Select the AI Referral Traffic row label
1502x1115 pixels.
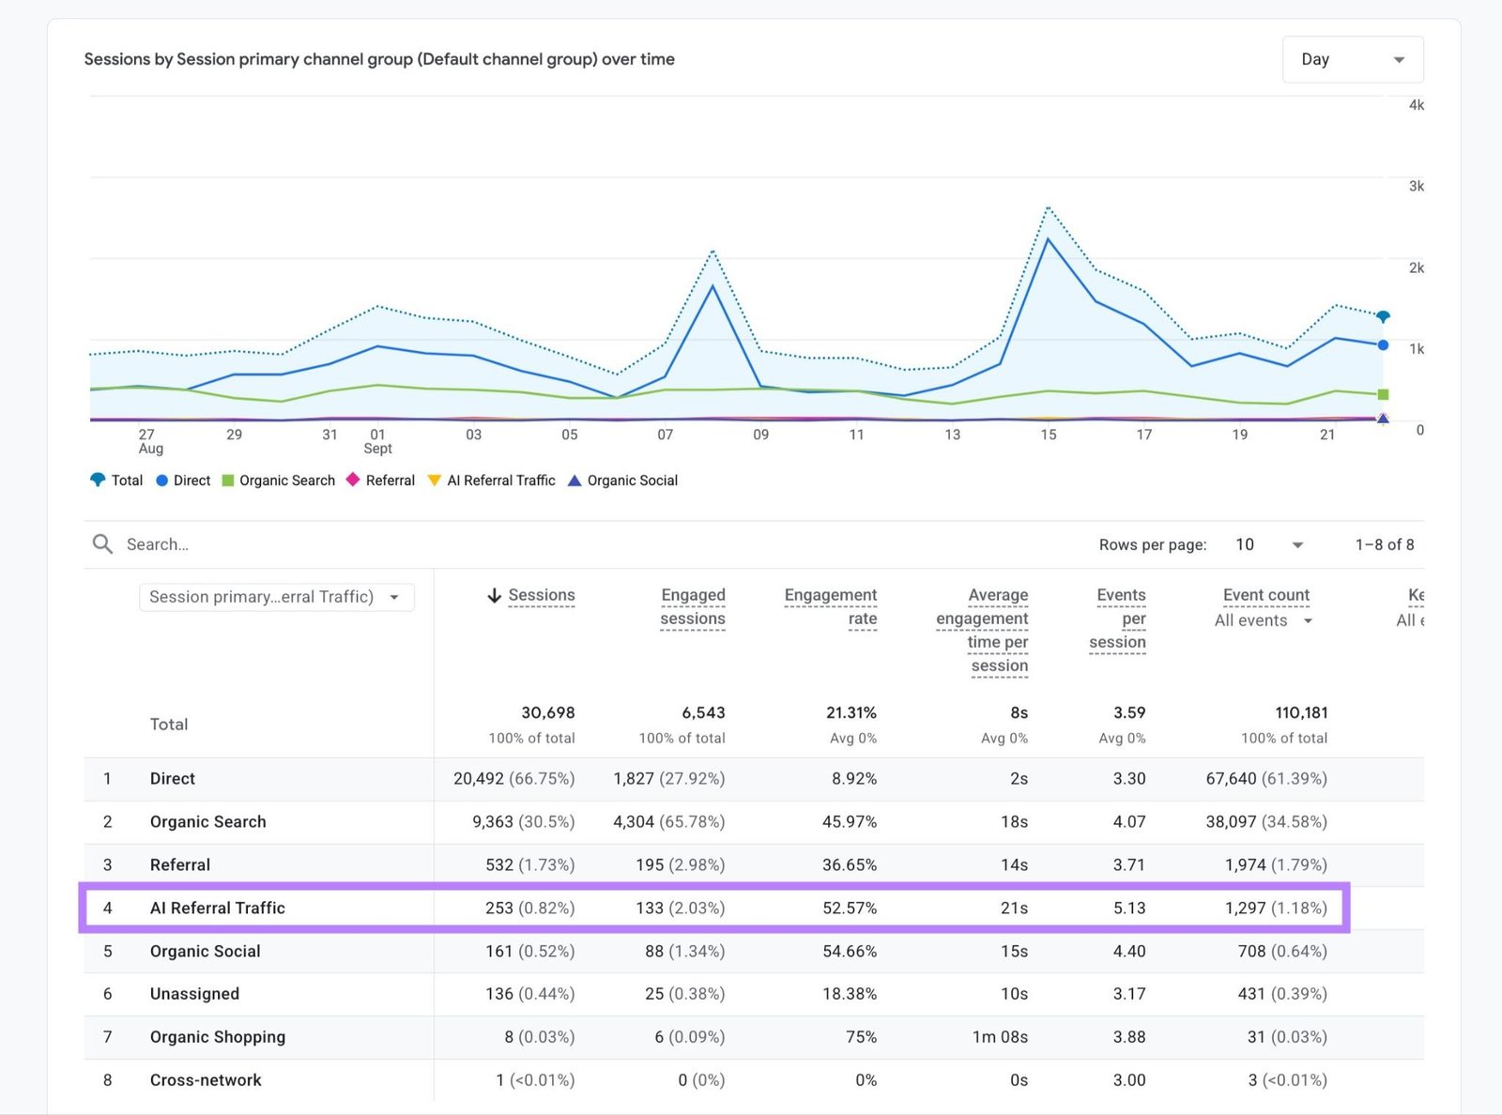click(x=218, y=908)
